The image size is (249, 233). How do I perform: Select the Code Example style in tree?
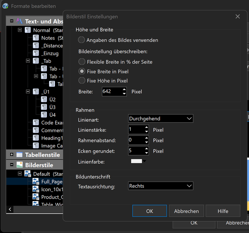point(52,123)
